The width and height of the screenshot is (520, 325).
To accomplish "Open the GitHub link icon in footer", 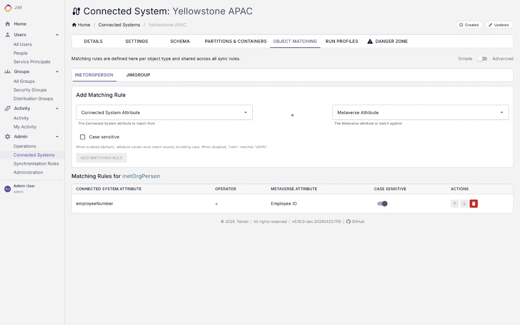I will [349, 221].
